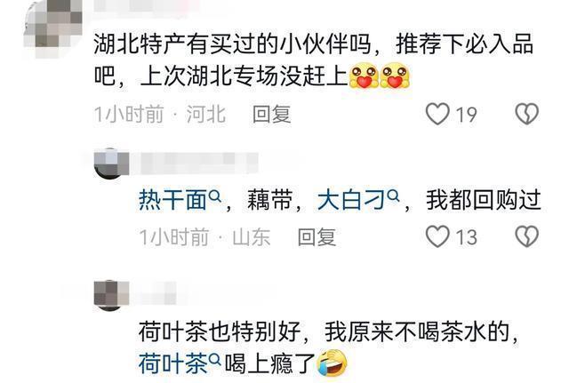Reply to the 河北 user's comment
The width and height of the screenshot is (569, 383).
[x=271, y=115]
